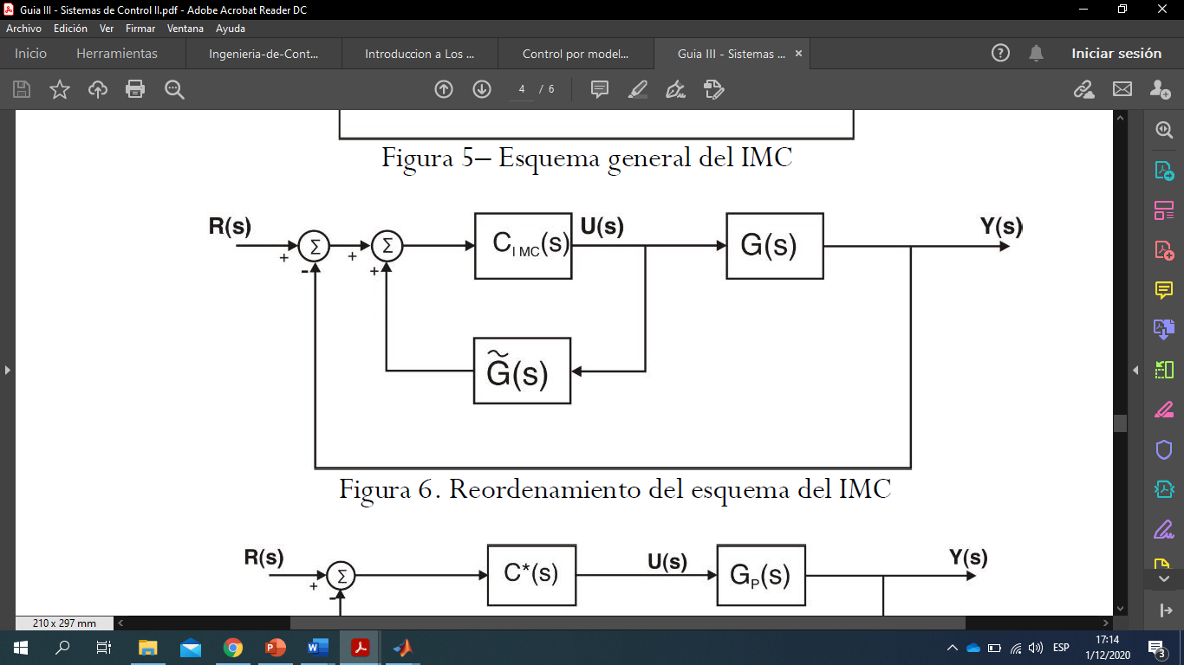Collapse the right tools pane arrow
Screen dimensions: 1184x665
coord(1135,370)
